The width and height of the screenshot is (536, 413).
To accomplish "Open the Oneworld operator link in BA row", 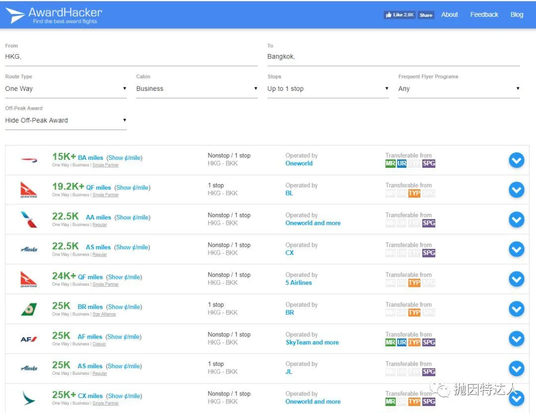I will (299, 163).
